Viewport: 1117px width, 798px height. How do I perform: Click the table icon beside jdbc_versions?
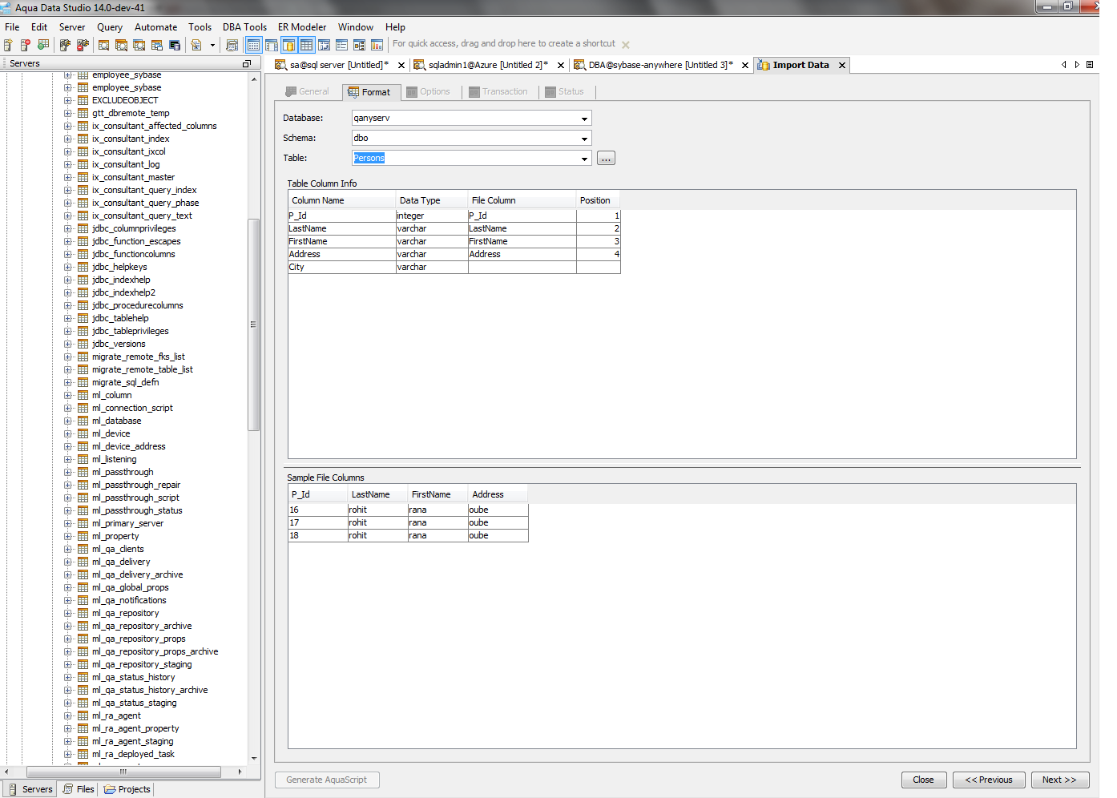(x=83, y=344)
